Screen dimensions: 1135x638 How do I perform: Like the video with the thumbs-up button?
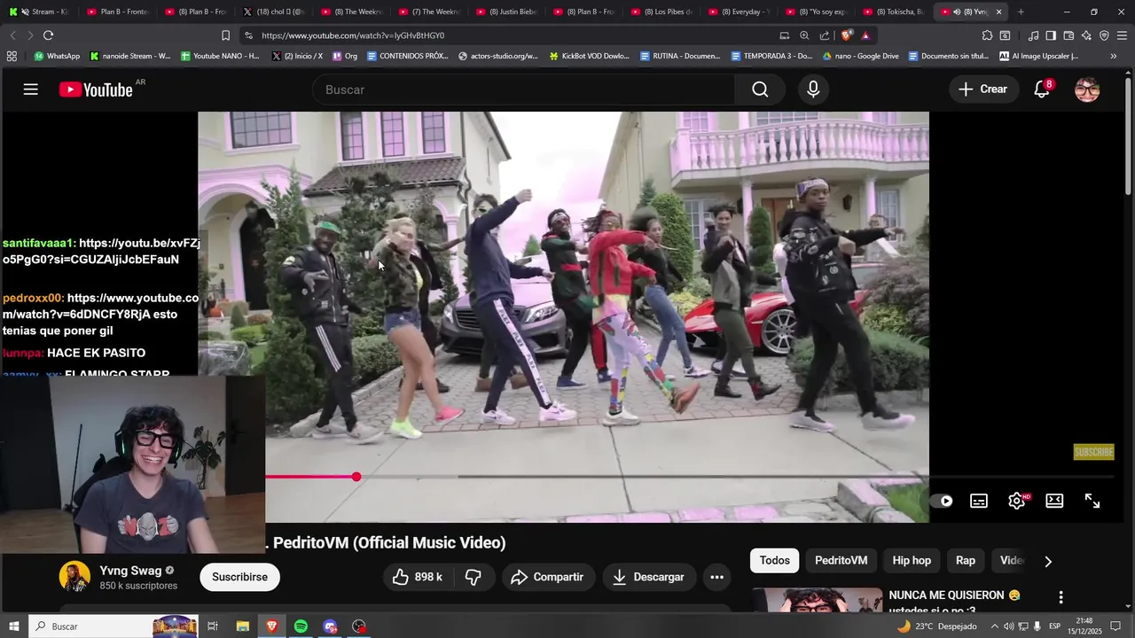click(418, 577)
